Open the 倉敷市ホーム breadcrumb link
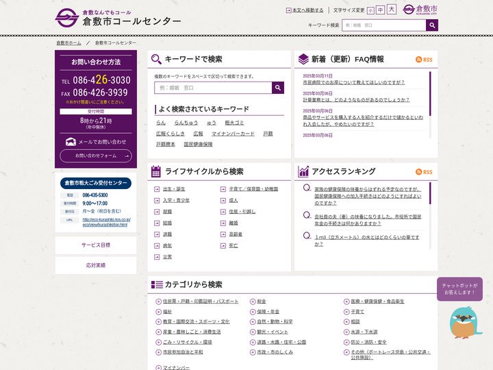The width and height of the screenshot is (493, 370). point(69,42)
